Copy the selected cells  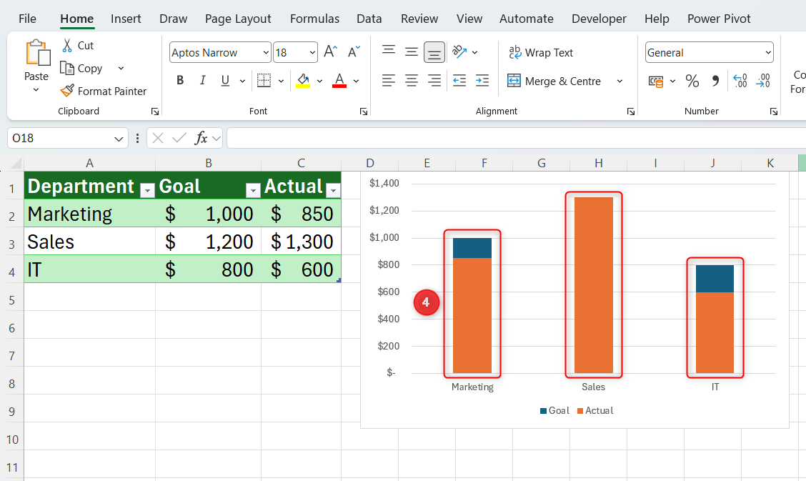click(81, 69)
